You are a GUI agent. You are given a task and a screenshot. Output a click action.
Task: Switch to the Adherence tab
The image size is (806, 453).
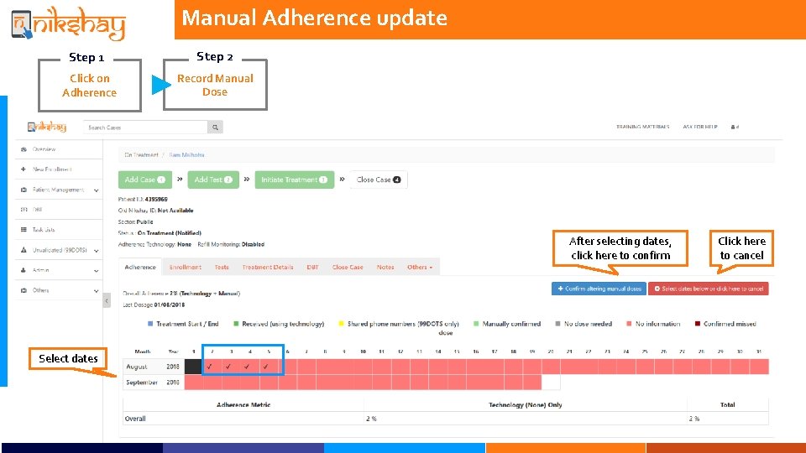140,267
